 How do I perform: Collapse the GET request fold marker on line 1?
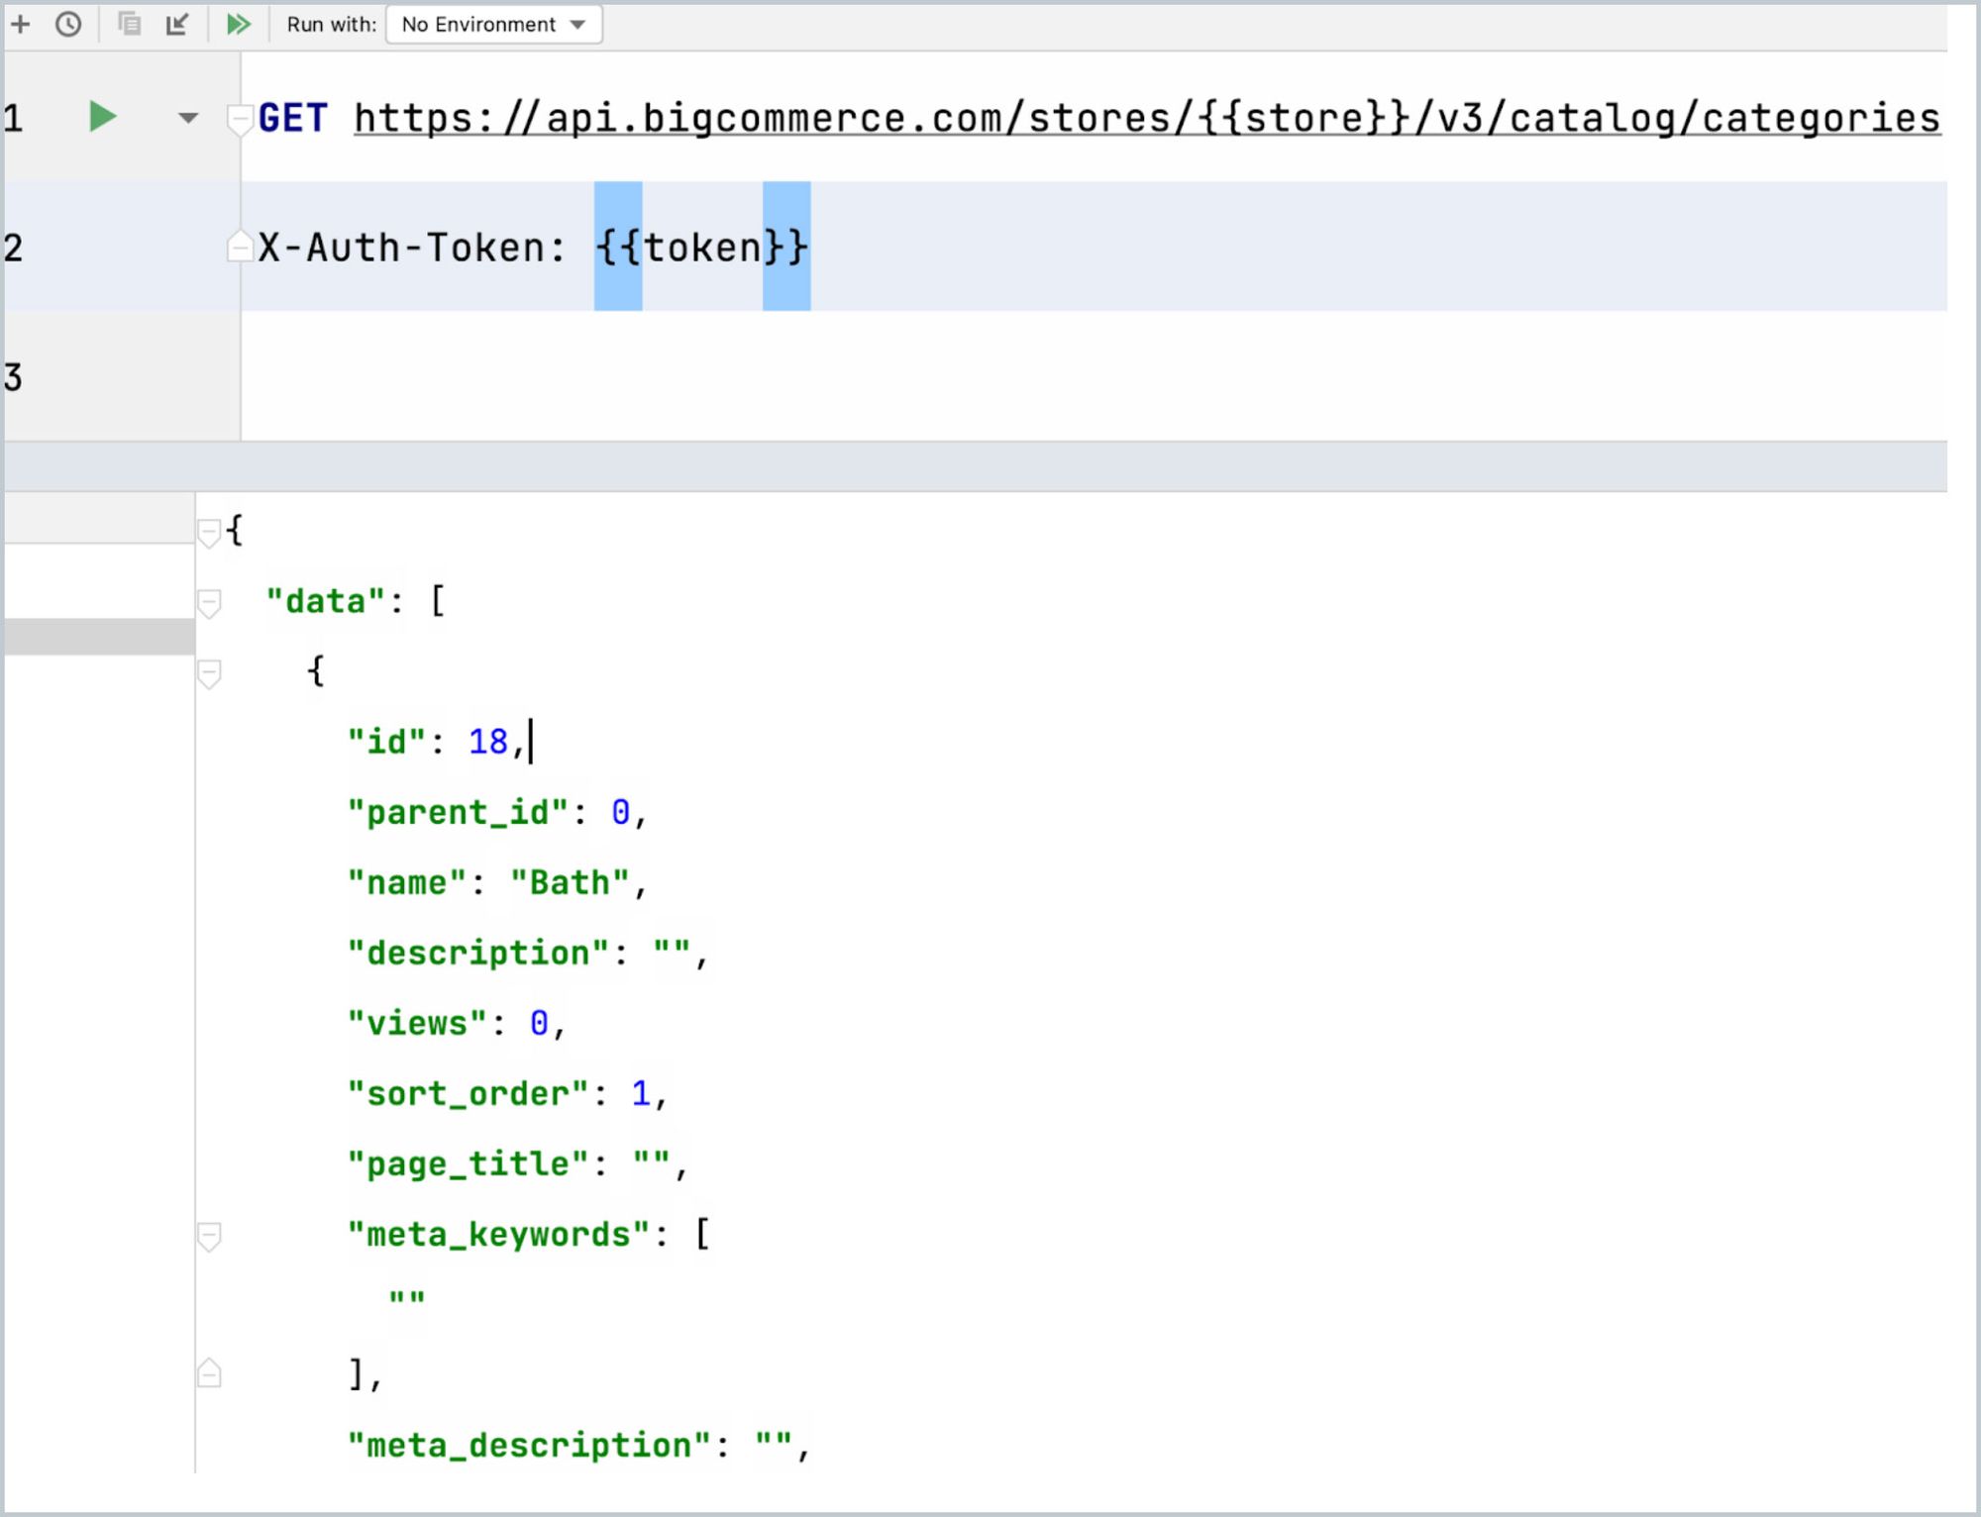pyautogui.click(x=239, y=120)
